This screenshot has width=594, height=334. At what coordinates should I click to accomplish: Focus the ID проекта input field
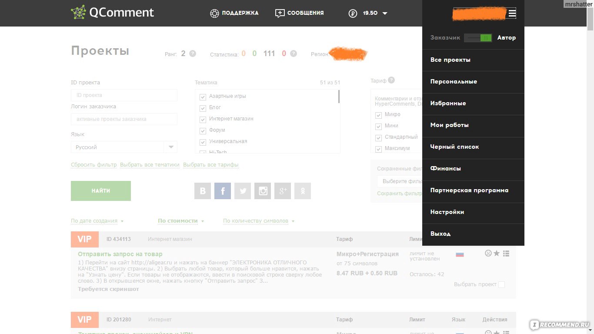(x=124, y=95)
